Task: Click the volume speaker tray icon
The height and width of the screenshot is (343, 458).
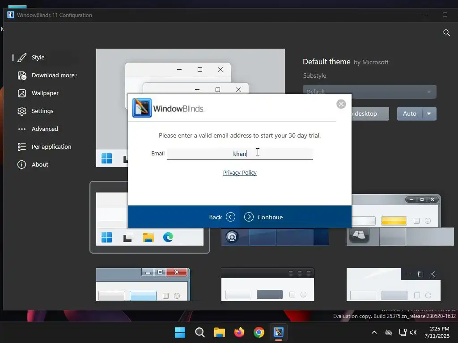Action: coord(413,332)
